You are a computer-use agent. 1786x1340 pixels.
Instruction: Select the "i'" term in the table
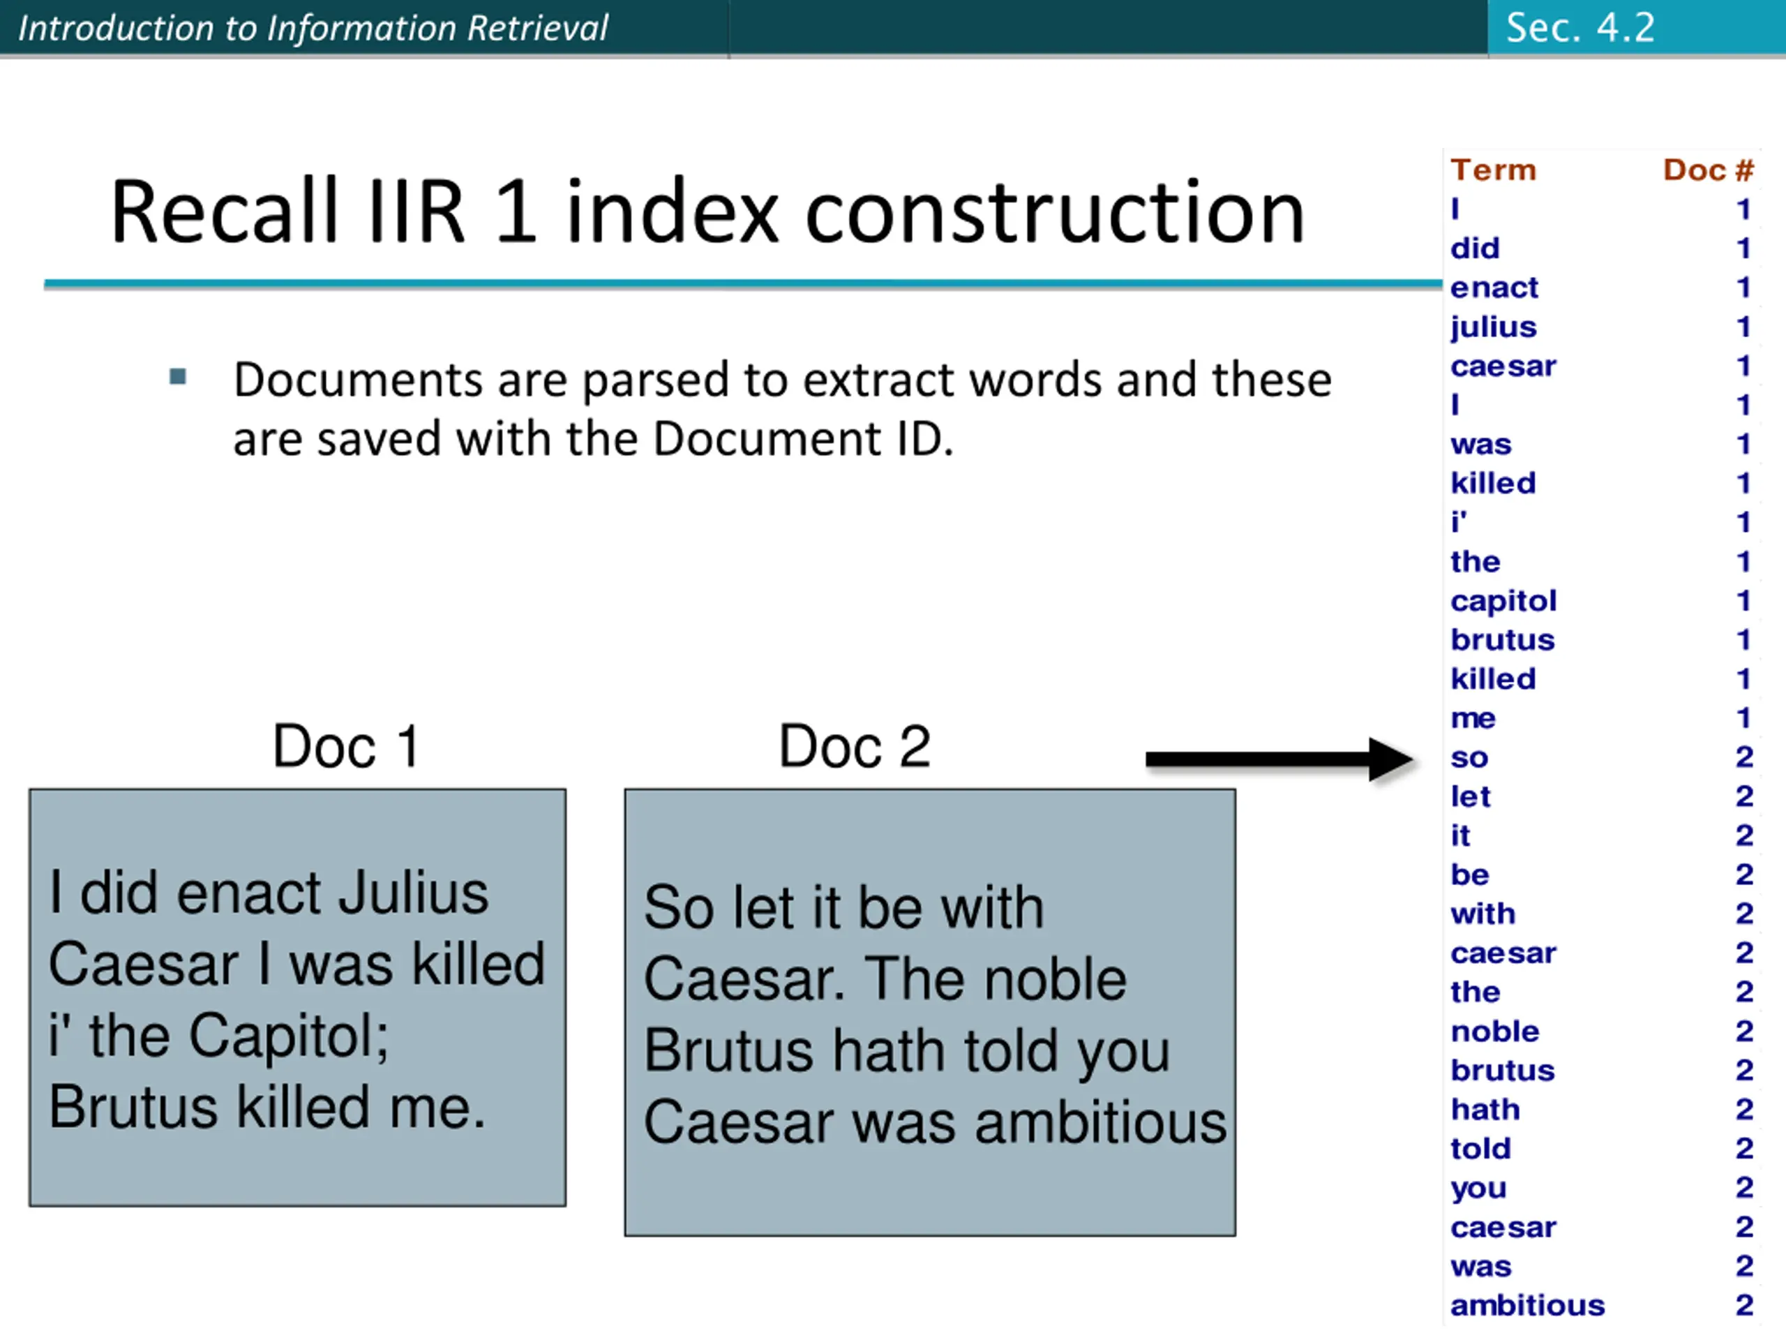pos(1458,522)
